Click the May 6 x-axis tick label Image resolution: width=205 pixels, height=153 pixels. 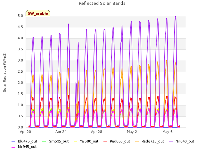[168, 132]
